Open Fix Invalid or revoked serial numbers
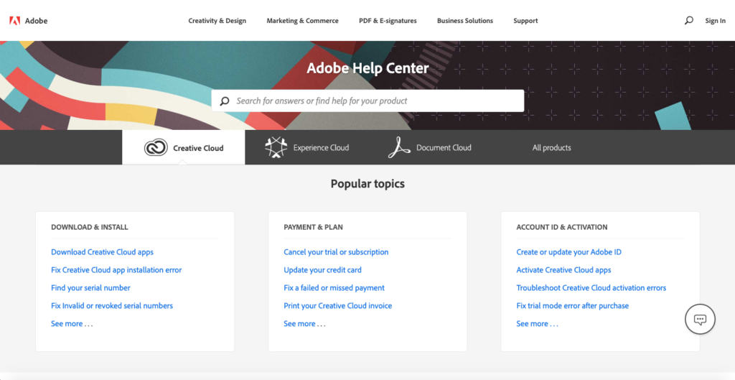The height and width of the screenshot is (380, 735). [x=112, y=305]
